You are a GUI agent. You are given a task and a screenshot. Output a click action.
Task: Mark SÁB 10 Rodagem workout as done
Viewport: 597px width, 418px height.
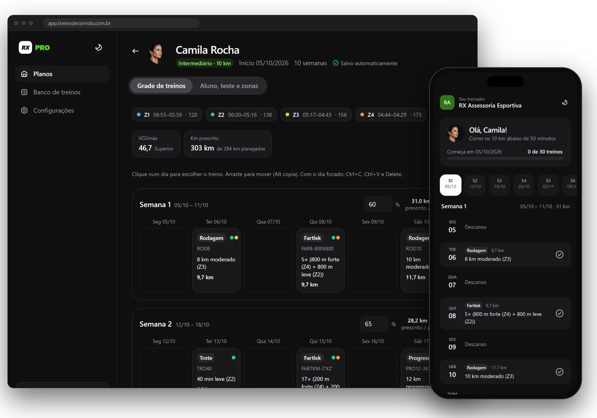[560, 372]
